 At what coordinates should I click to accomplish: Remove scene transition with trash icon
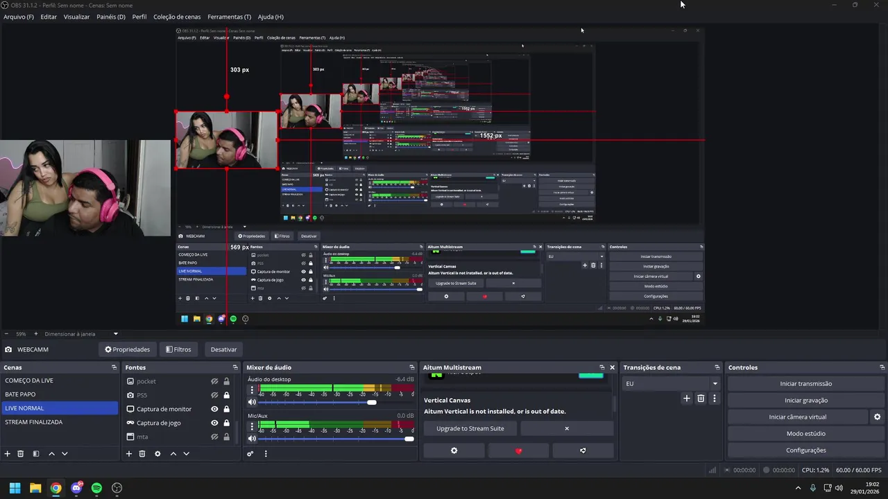click(701, 399)
